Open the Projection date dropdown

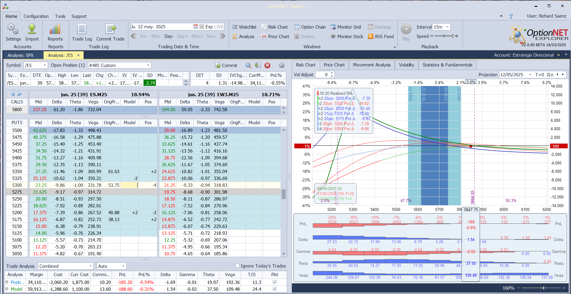[530, 75]
